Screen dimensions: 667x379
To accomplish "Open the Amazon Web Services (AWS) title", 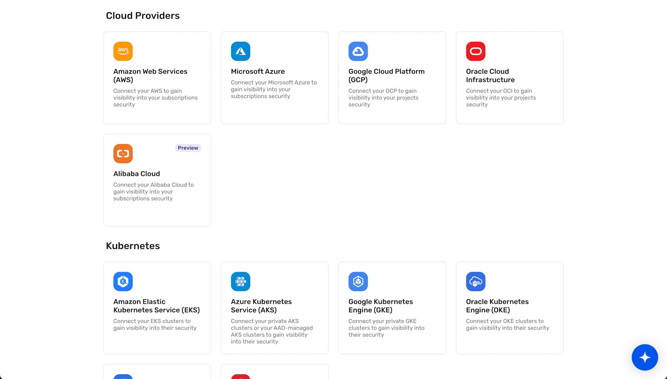I will tap(150, 76).
